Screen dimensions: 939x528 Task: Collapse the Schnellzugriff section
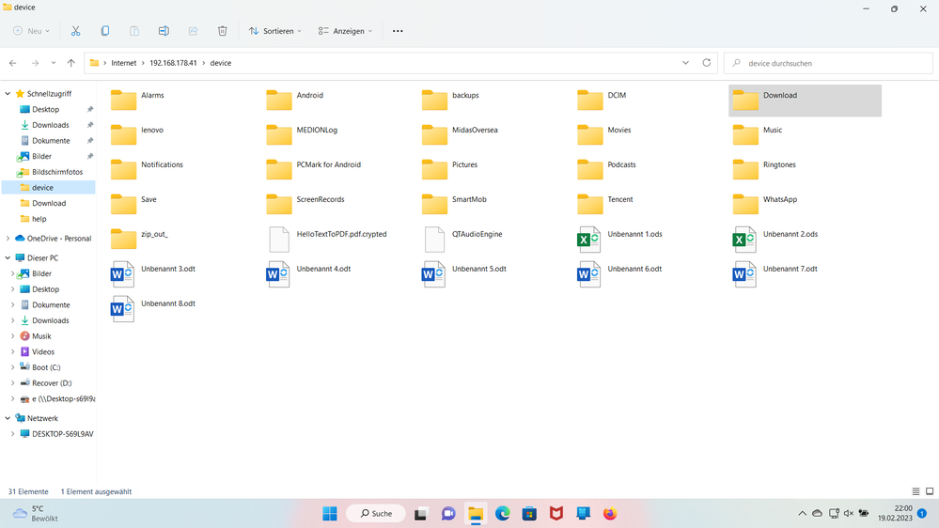[8, 94]
